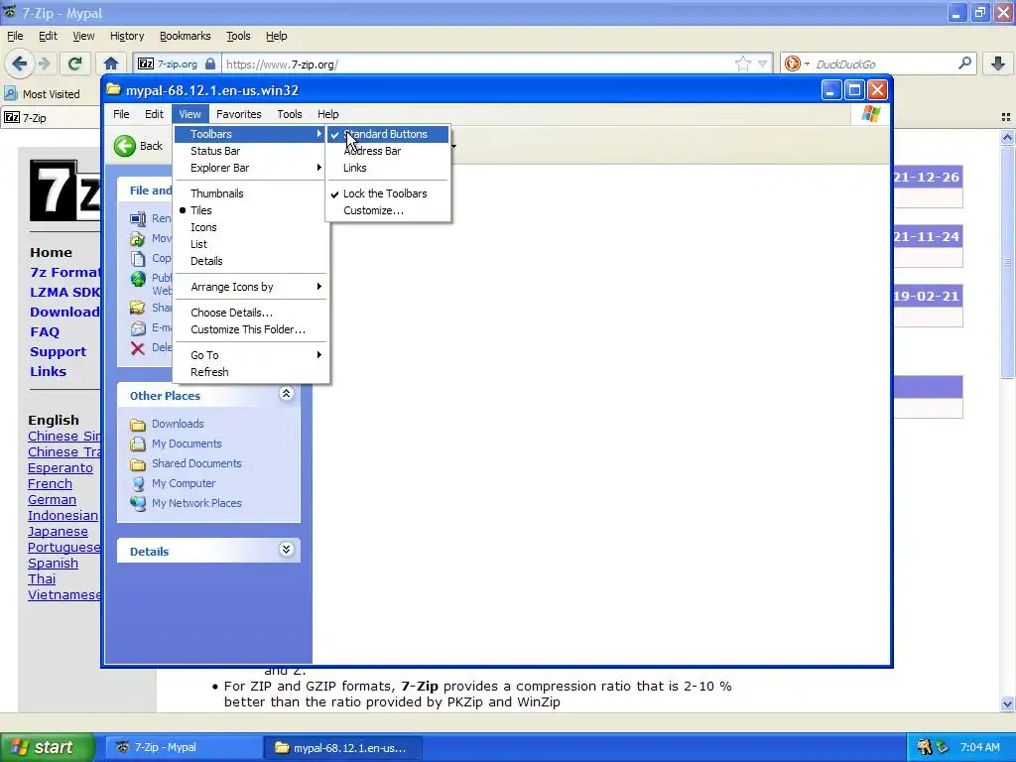
Task: Open Customize... in Toolbars submenu
Action: (x=388, y=210)
